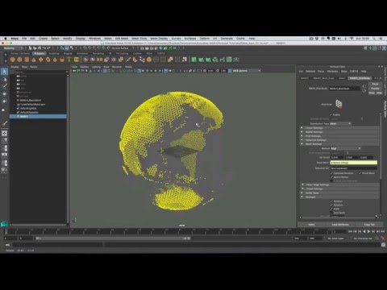Expand Radial Settings section

339,132
